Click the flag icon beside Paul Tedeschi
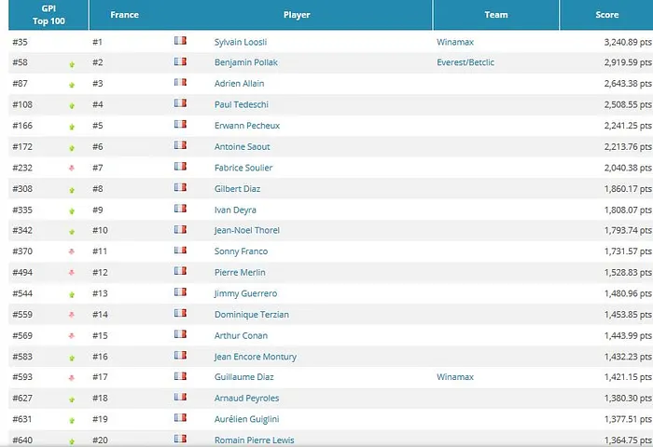Image resolution: width=653 pixels, height=447 pixels. click(x=180, y=103)
